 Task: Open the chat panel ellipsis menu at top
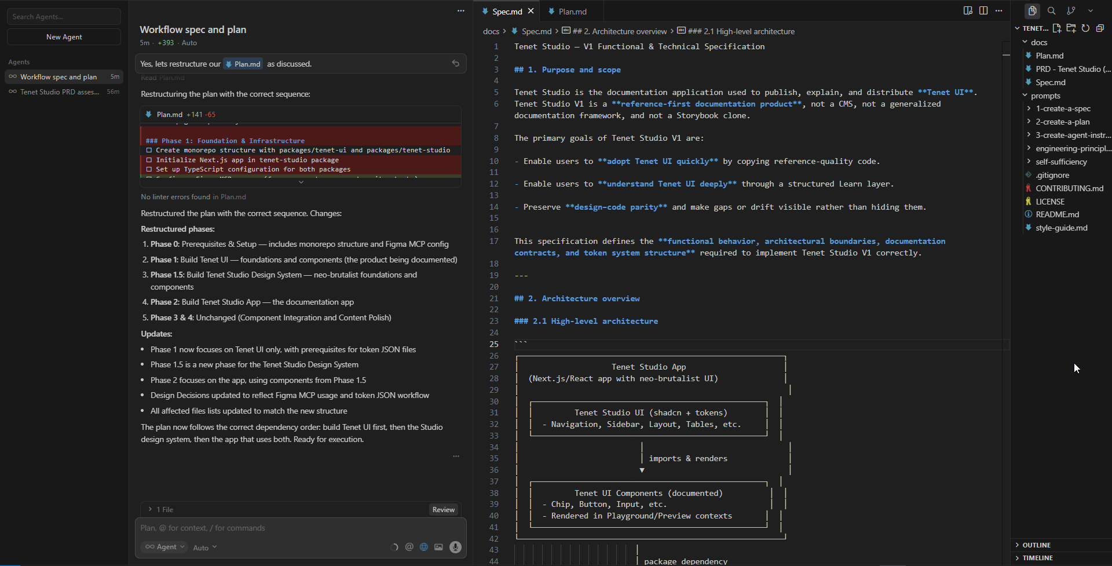(461, 11)
